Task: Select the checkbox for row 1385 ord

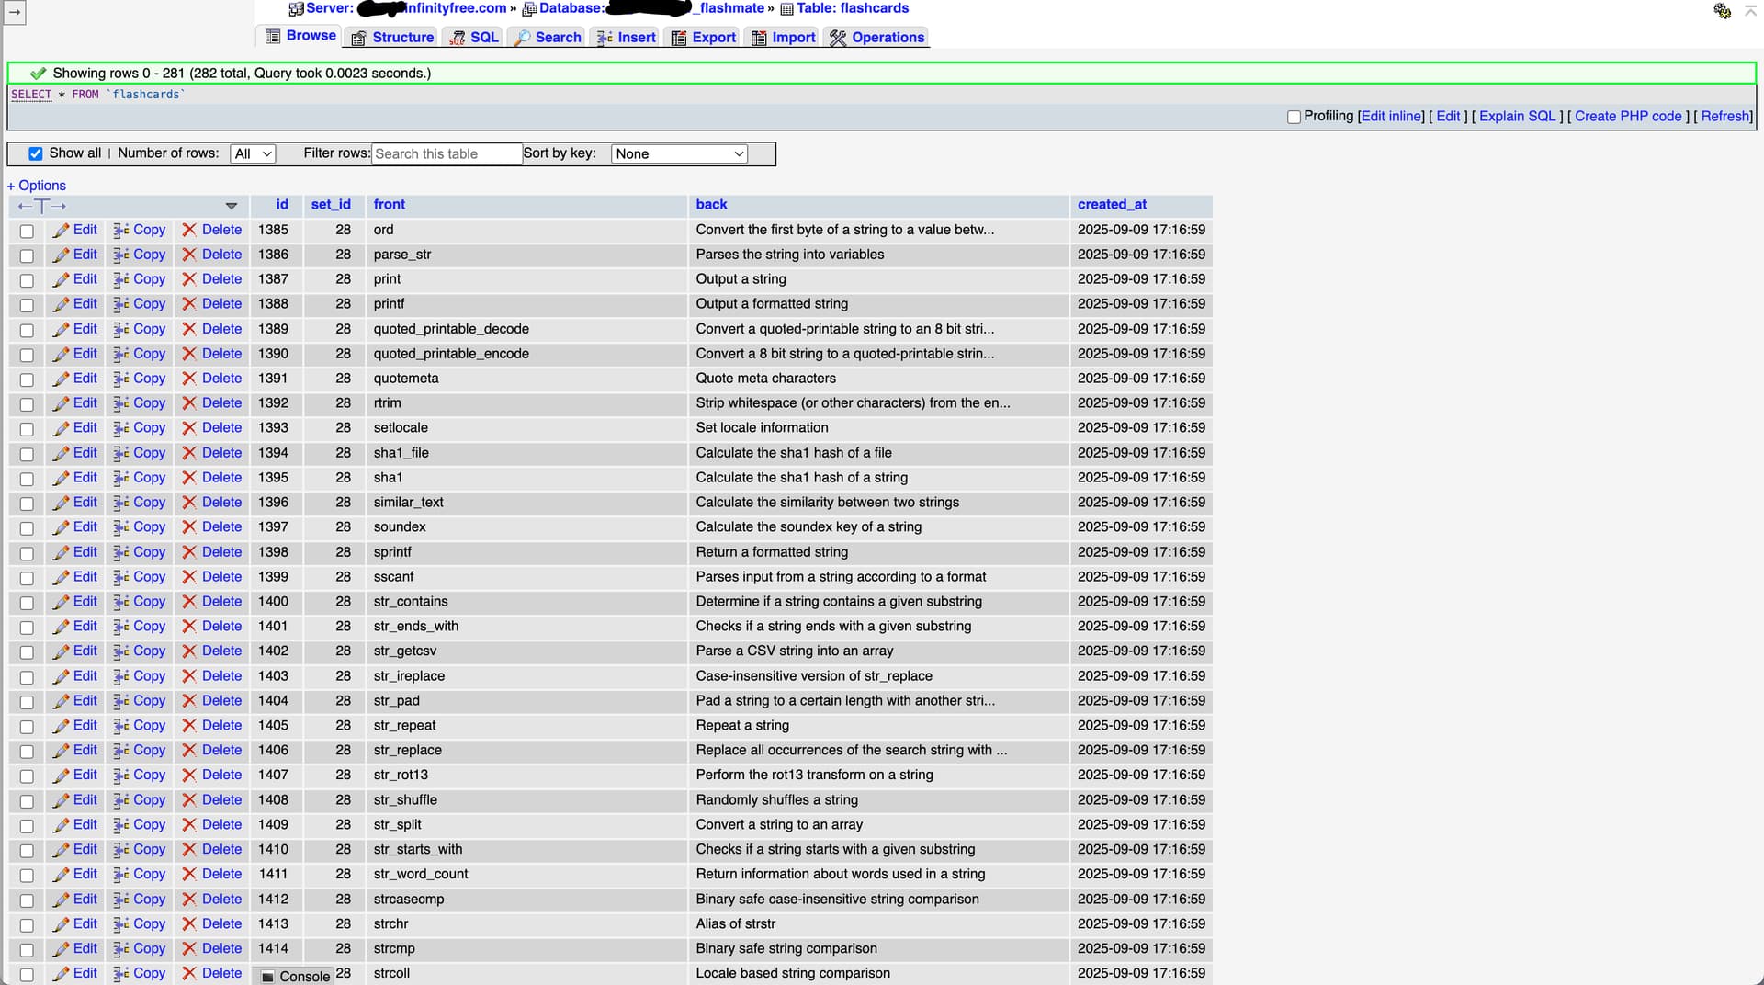Action: tap(27, 231)
